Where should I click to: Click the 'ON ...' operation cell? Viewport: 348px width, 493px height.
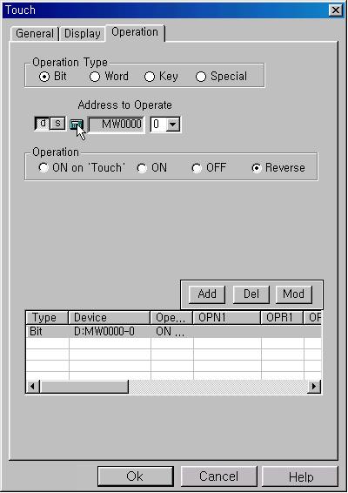[x=171, y=331]
